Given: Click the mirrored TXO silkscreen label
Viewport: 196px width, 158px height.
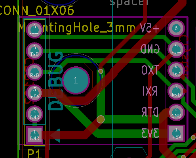Looking at the screenshot, I should pos(150,70).
